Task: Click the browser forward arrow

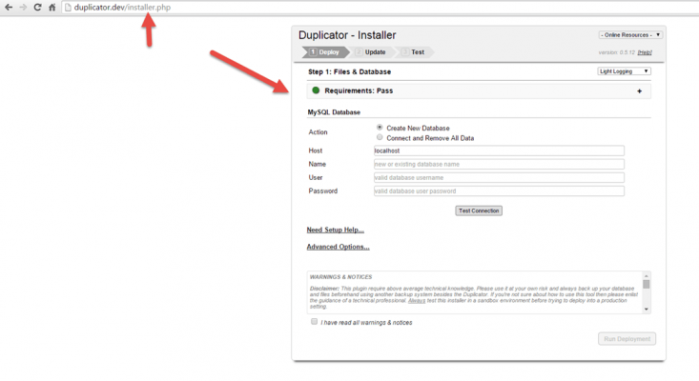Action: click(23, 8)
